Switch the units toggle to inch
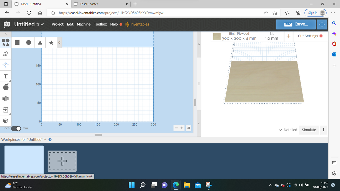Viewport: 340px width, 191px height. pos(14,128)
